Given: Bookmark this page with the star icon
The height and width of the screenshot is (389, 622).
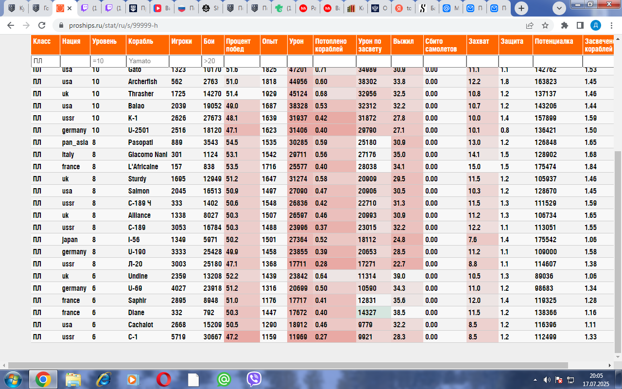Looking at the screenshot, I should coord(545,25).
